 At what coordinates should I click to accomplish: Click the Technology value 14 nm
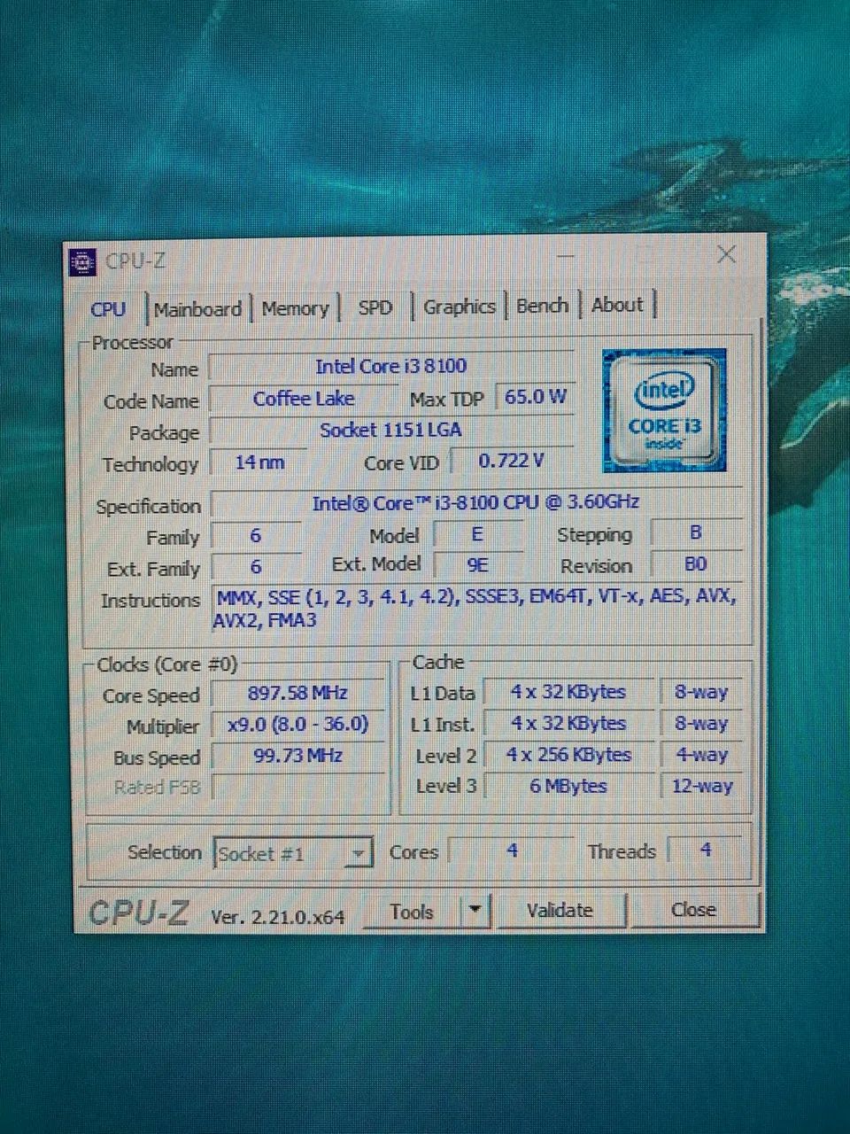point(259,462)
